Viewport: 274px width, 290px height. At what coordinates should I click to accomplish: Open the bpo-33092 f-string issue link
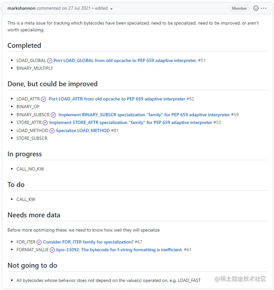click(119, 250)
